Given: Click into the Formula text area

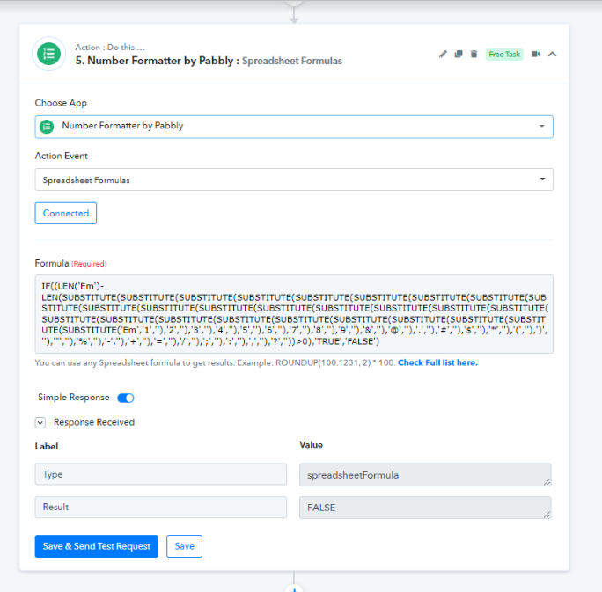Looking at the screenshot, I should [294, 314].
